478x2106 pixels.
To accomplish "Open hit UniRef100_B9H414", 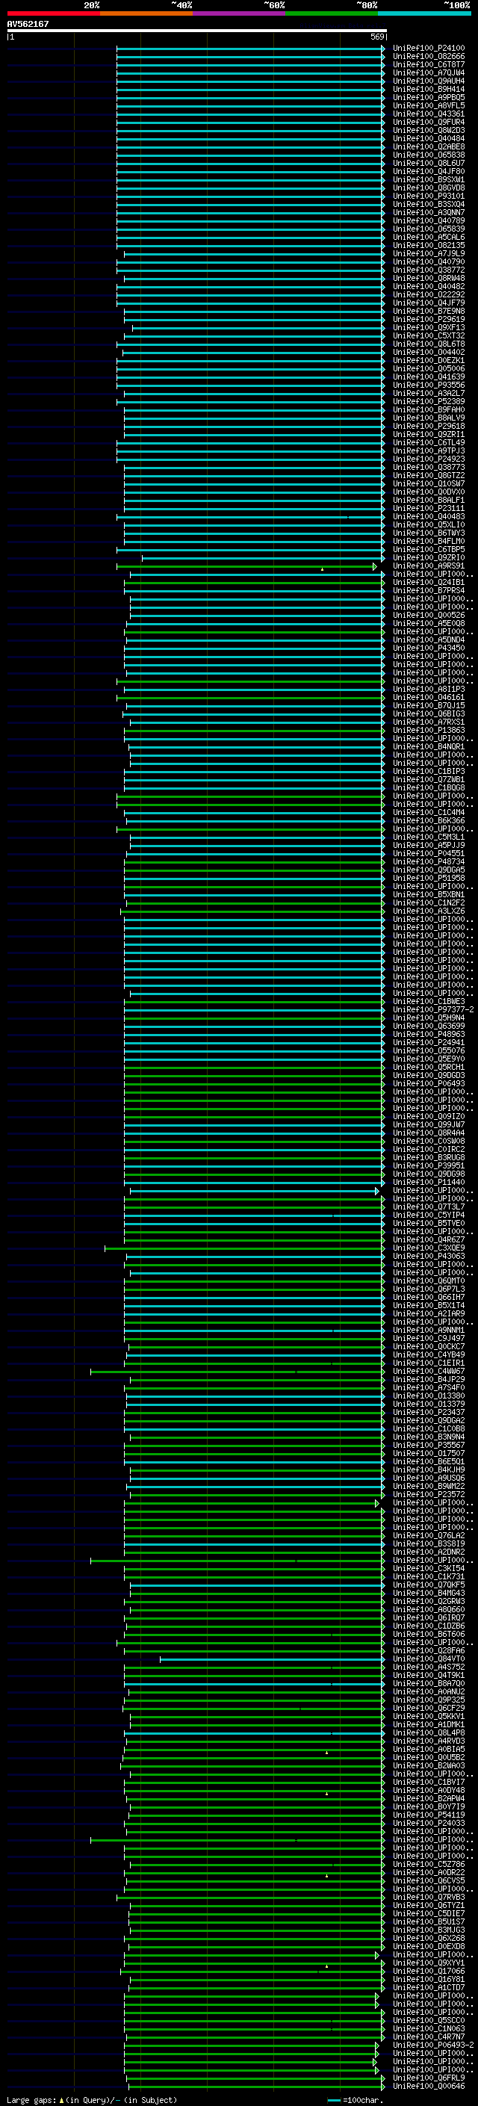I will (x=429, y=89).
